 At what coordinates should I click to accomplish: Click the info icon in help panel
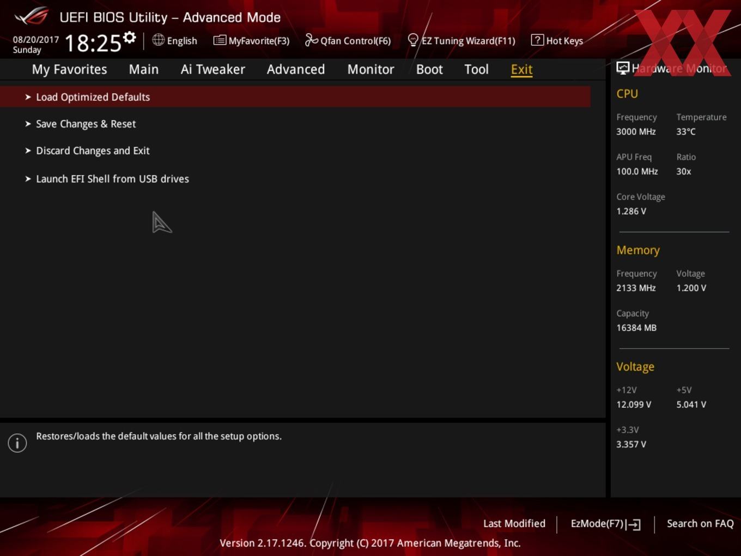pyautogui.click(x=17, y=443)
